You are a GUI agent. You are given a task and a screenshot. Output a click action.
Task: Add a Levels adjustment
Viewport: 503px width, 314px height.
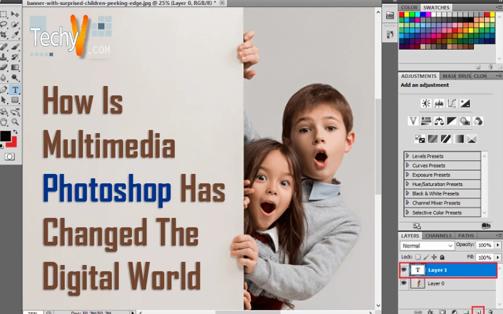[x=439, y=103]
